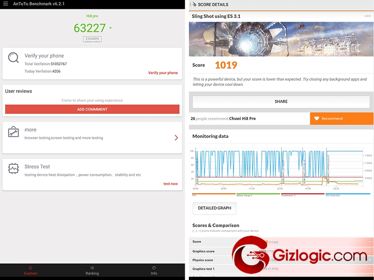
Task: Tap the SHARE button
Action: [281, 101]
